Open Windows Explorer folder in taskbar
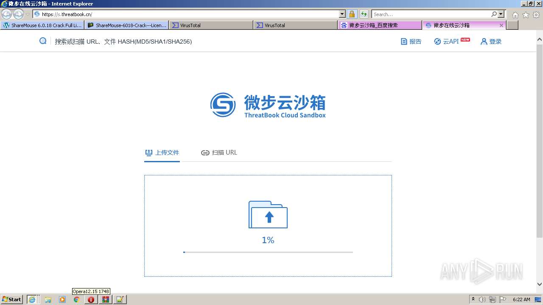This screenshot has width=543, height=305. tap(48, 299)
